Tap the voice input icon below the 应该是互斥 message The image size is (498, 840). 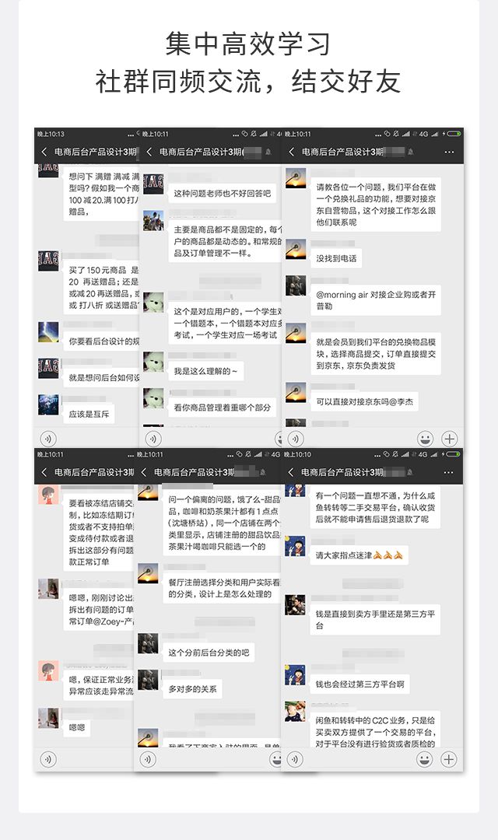click(48, 439)
